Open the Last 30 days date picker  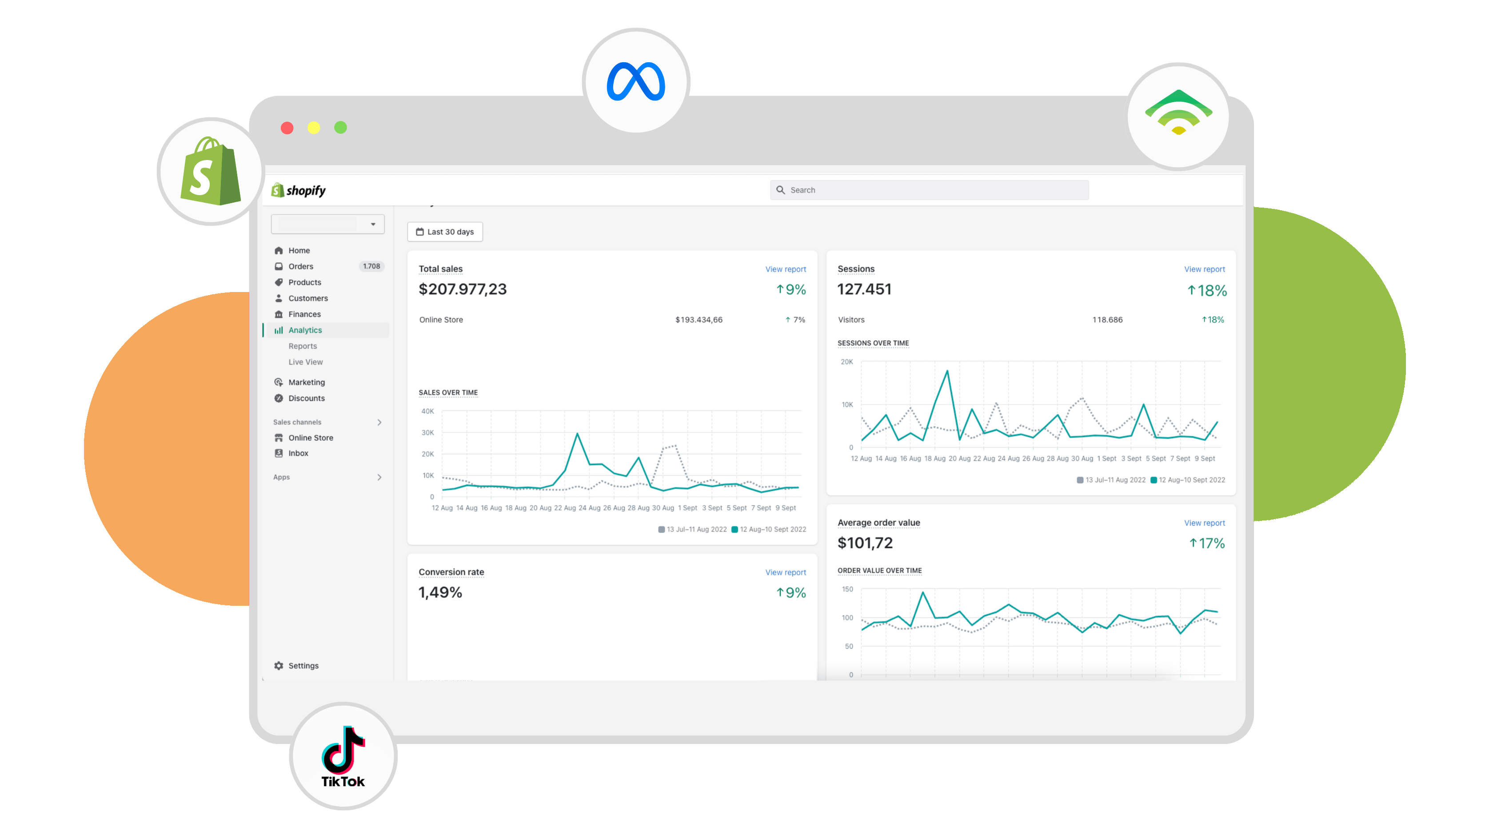(444, 232)
